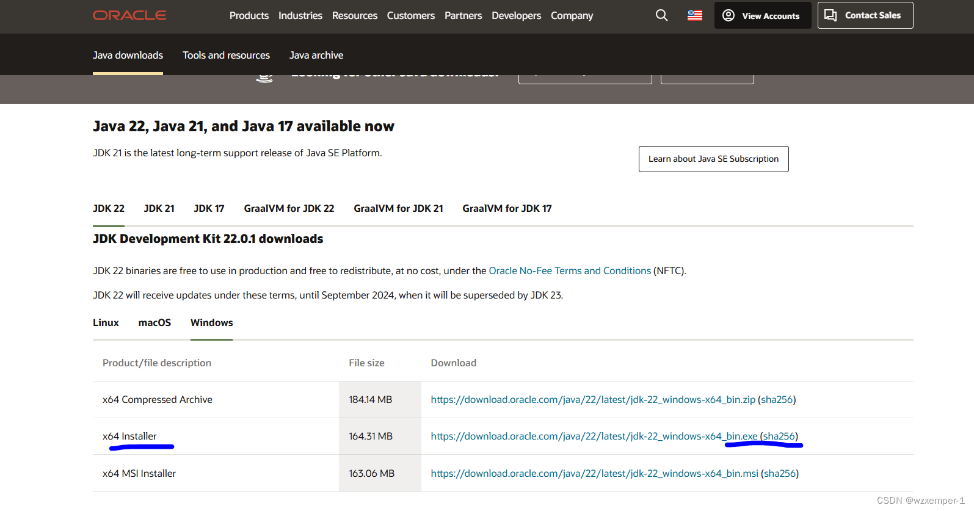The image size is (974, 511).
Task: Open the Resources menu
Action: tap(355, 15)
